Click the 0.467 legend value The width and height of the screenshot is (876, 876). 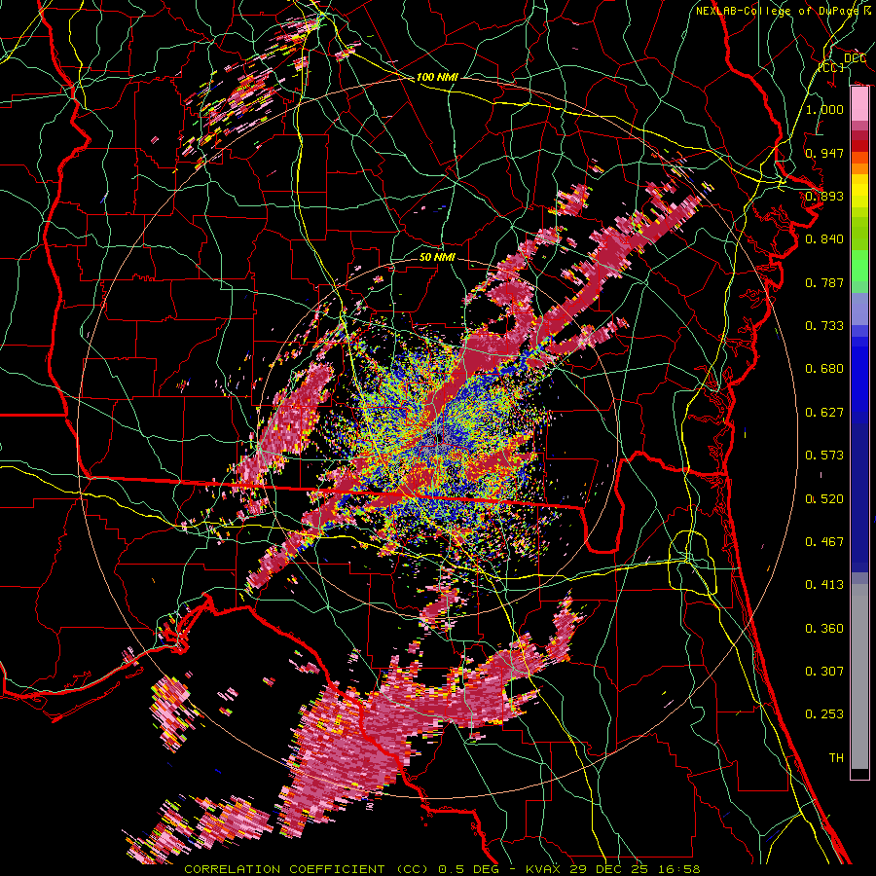click(824, 542)
